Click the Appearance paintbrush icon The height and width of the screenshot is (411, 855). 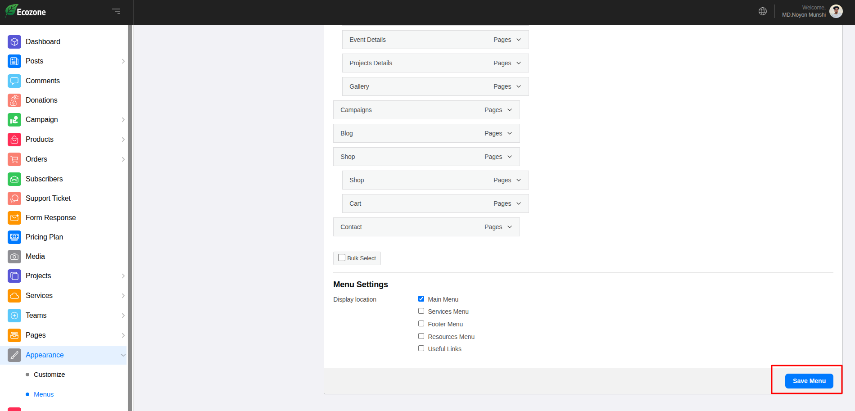14,355
